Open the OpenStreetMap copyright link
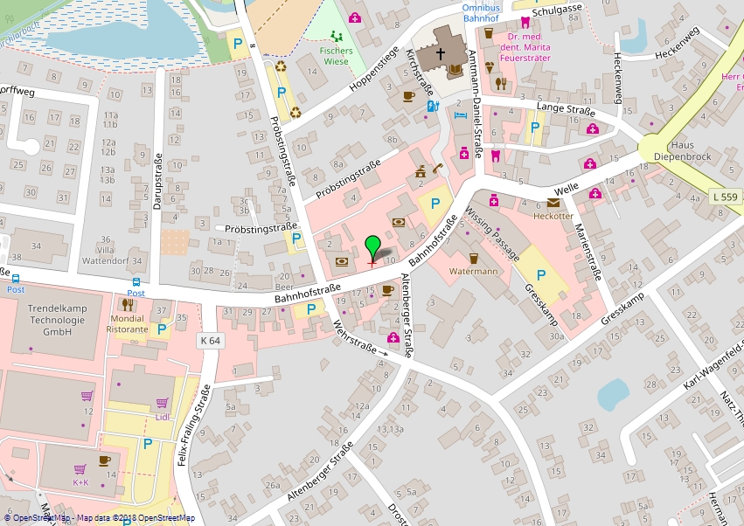This screenshot has width=744, height=526. 37,518
